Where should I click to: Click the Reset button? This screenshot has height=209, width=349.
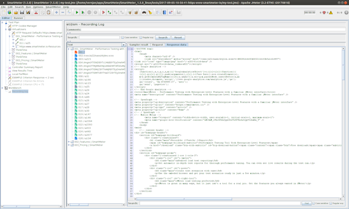point(178,38)
